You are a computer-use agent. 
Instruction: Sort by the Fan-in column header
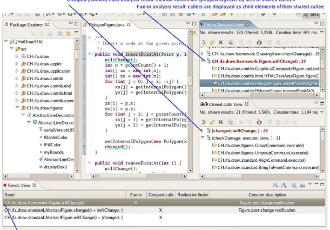[x=136, y=195]
